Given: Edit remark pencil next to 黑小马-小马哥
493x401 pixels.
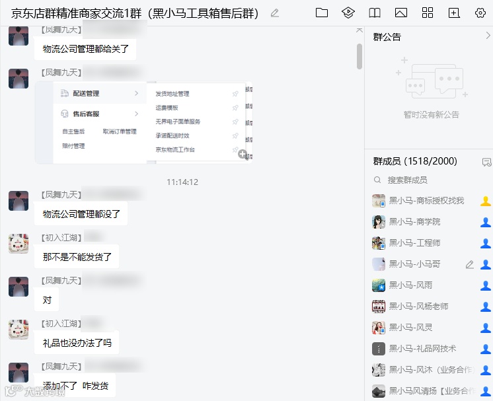Looking at the screenshot, I should tap(470, 265).
